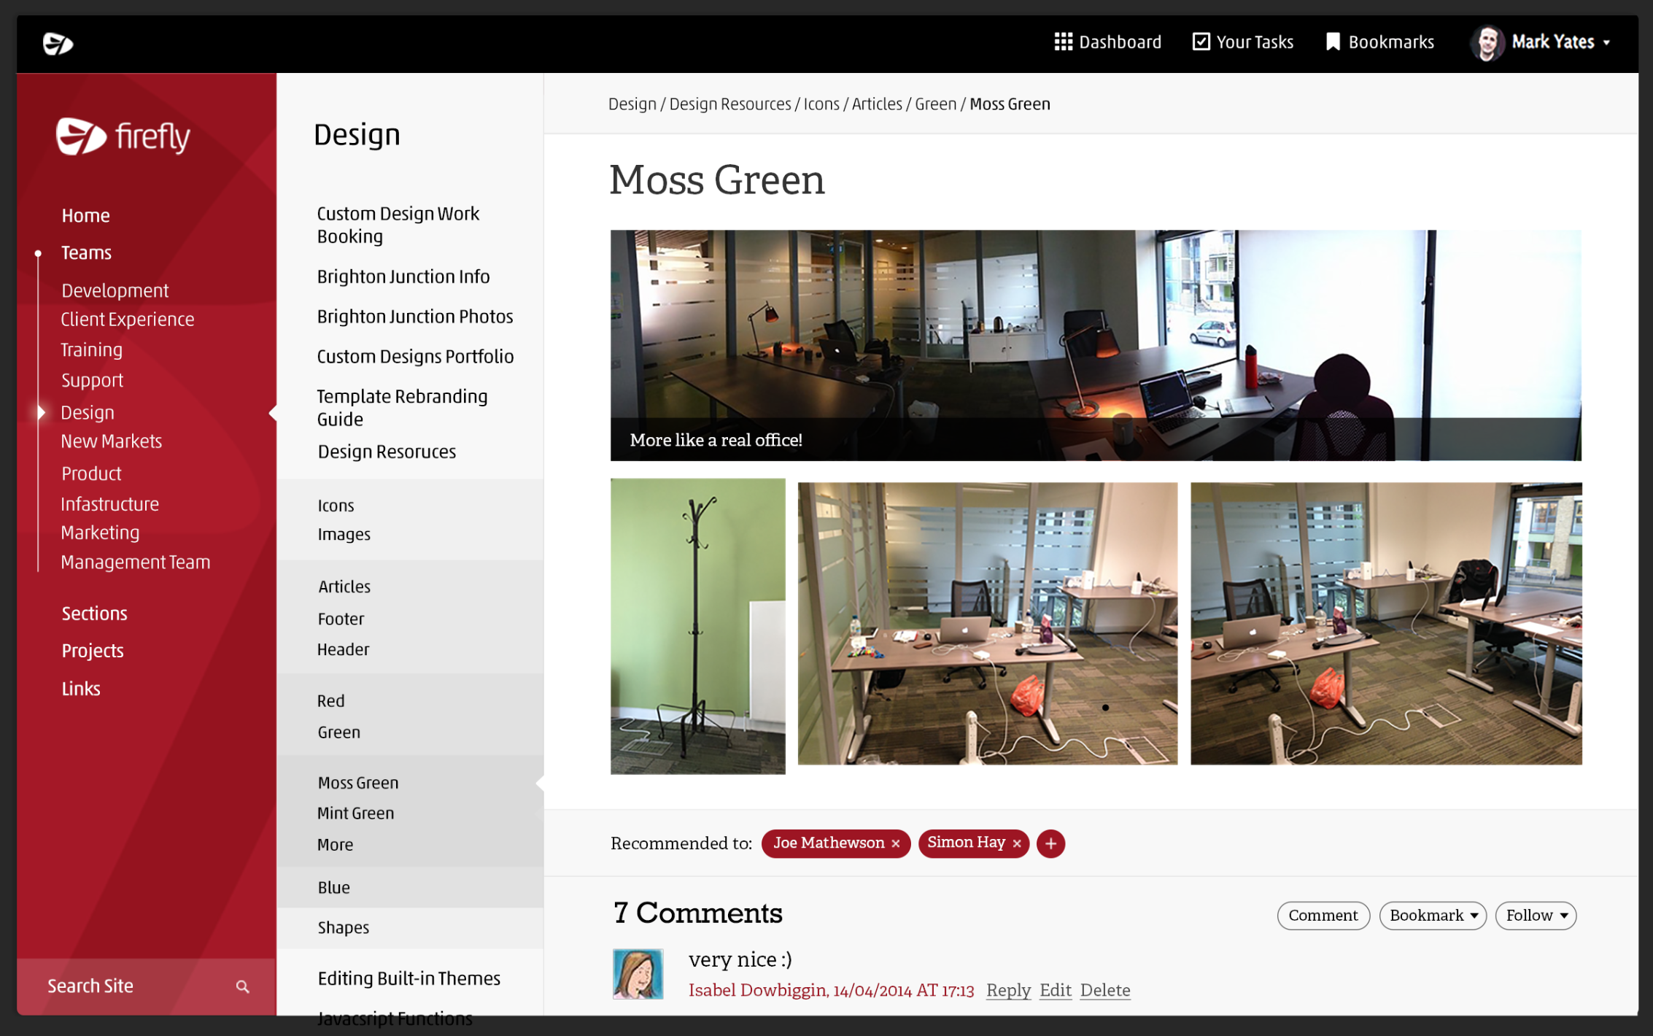This screenshot has width=1653, height=1036.
Task: Open the Dashboard grid icon
Action: click(x=1063, y=42)
